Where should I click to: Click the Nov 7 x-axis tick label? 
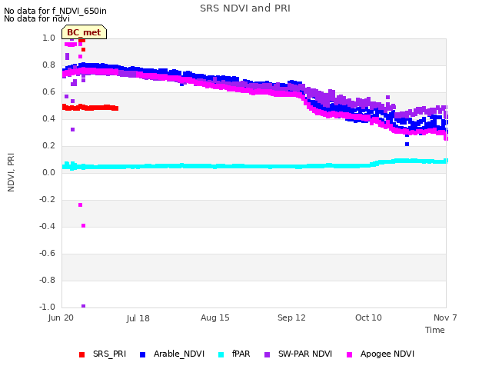coord(445,317)
